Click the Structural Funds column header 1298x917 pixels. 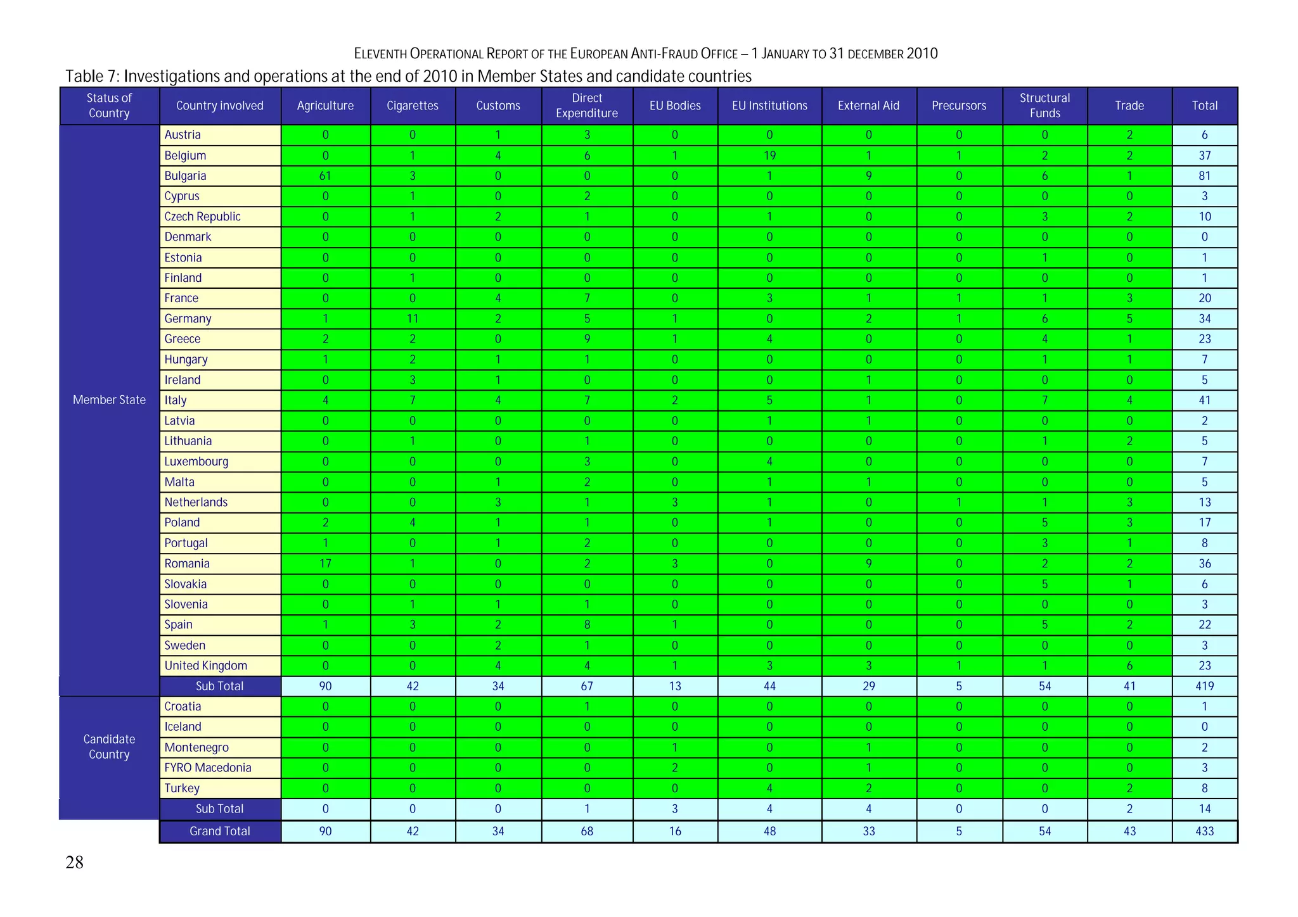click(x=1044, y=106)
